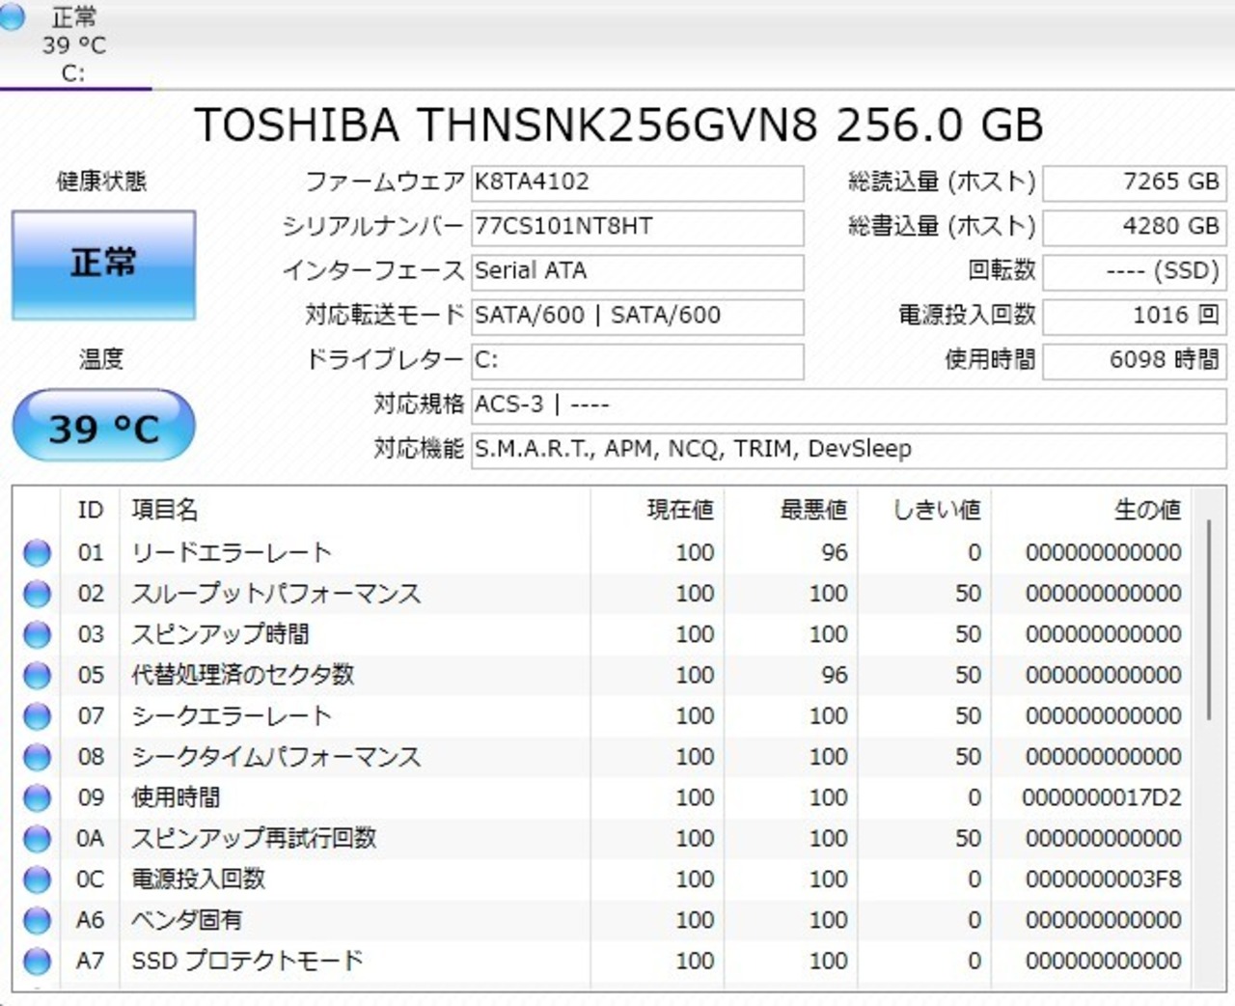Image resolution: width=1235 pixels, height=1006 pixels.
Task: Select the C: drive tab at top
Action: coord(74,44)
